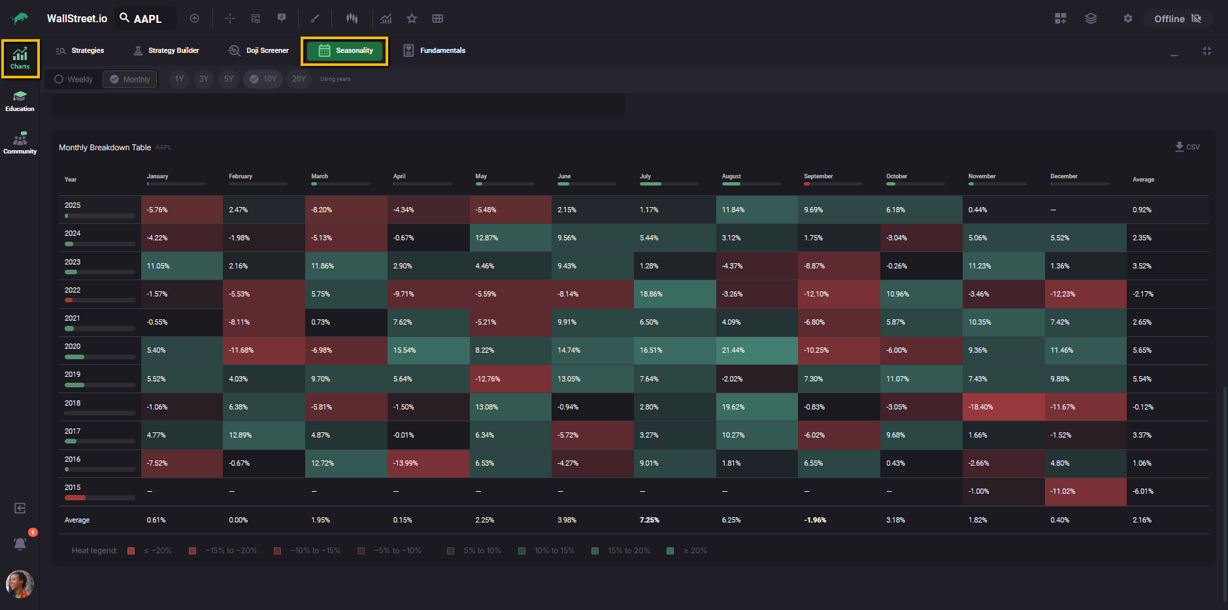The width and height of the screenshot is (1228, 610).
Task: Collapse panel with the shrink corners icon
Action: [x=1206, y=51]
